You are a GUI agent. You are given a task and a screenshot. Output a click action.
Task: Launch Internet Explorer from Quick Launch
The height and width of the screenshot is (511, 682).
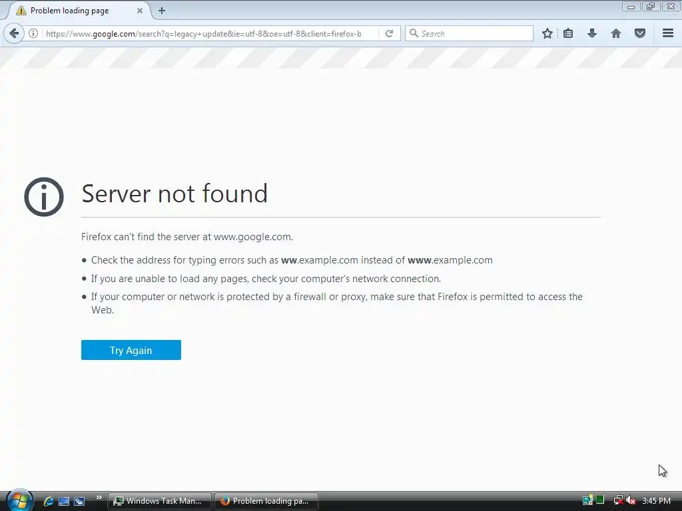tap(48, 501)
